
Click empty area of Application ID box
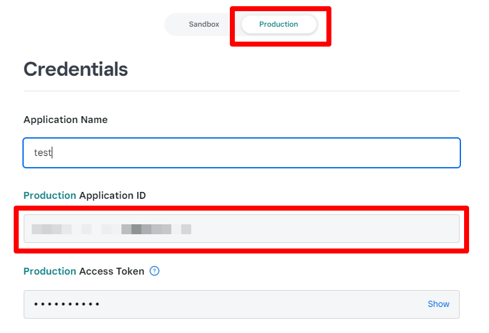click(x=325, y=229)
